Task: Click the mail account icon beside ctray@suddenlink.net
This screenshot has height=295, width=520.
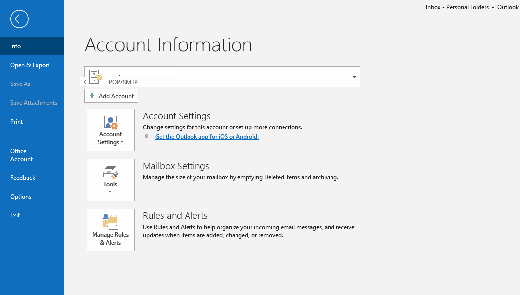Action: point(95,77)
